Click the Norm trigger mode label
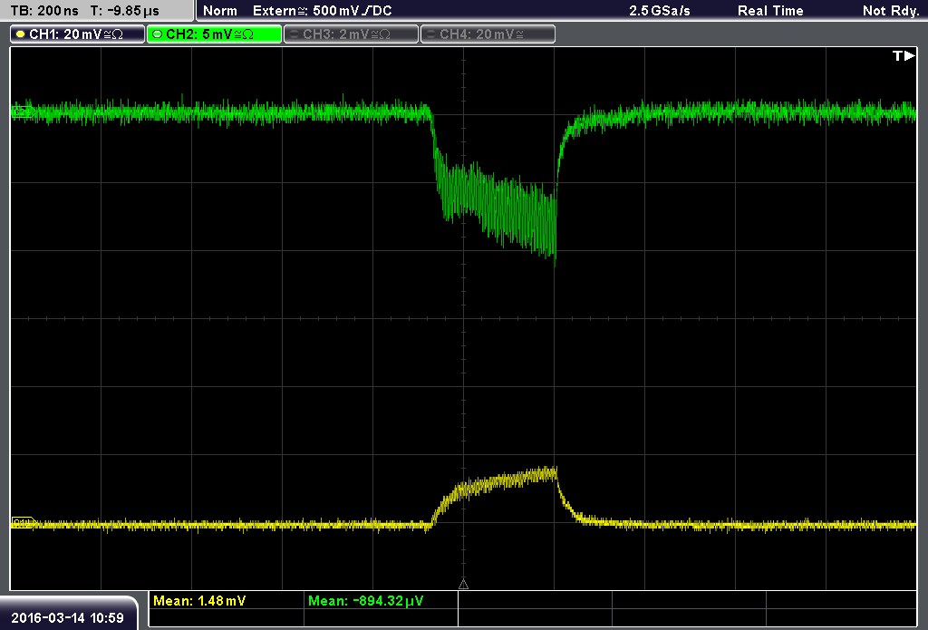 pyautogui.click(x=219, y=11)
